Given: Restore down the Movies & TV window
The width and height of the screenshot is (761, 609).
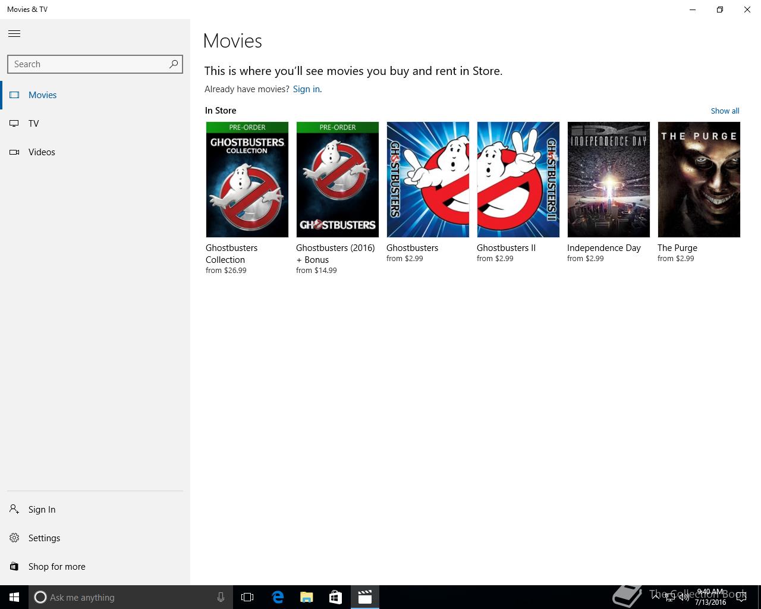Looking at the screenshot, I should (x=720, y=10).
